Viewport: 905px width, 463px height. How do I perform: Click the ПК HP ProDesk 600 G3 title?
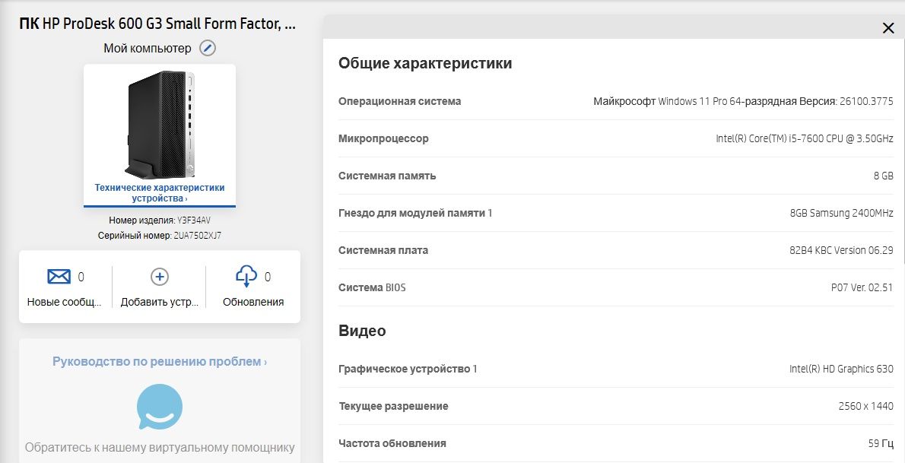tap(157, 24)
